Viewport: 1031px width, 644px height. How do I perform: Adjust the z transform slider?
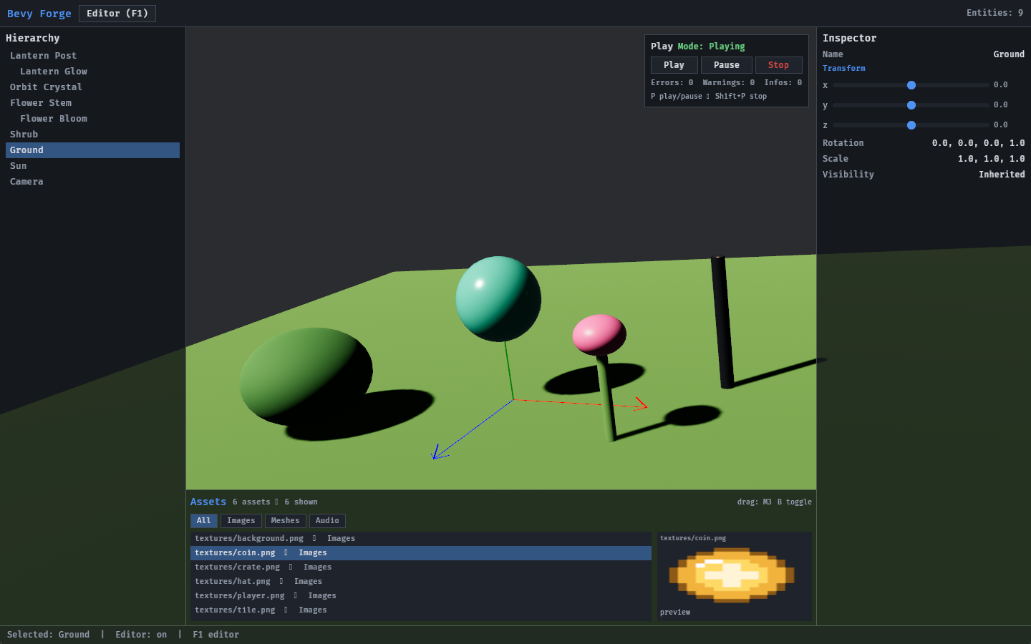(x=911, y=125)
